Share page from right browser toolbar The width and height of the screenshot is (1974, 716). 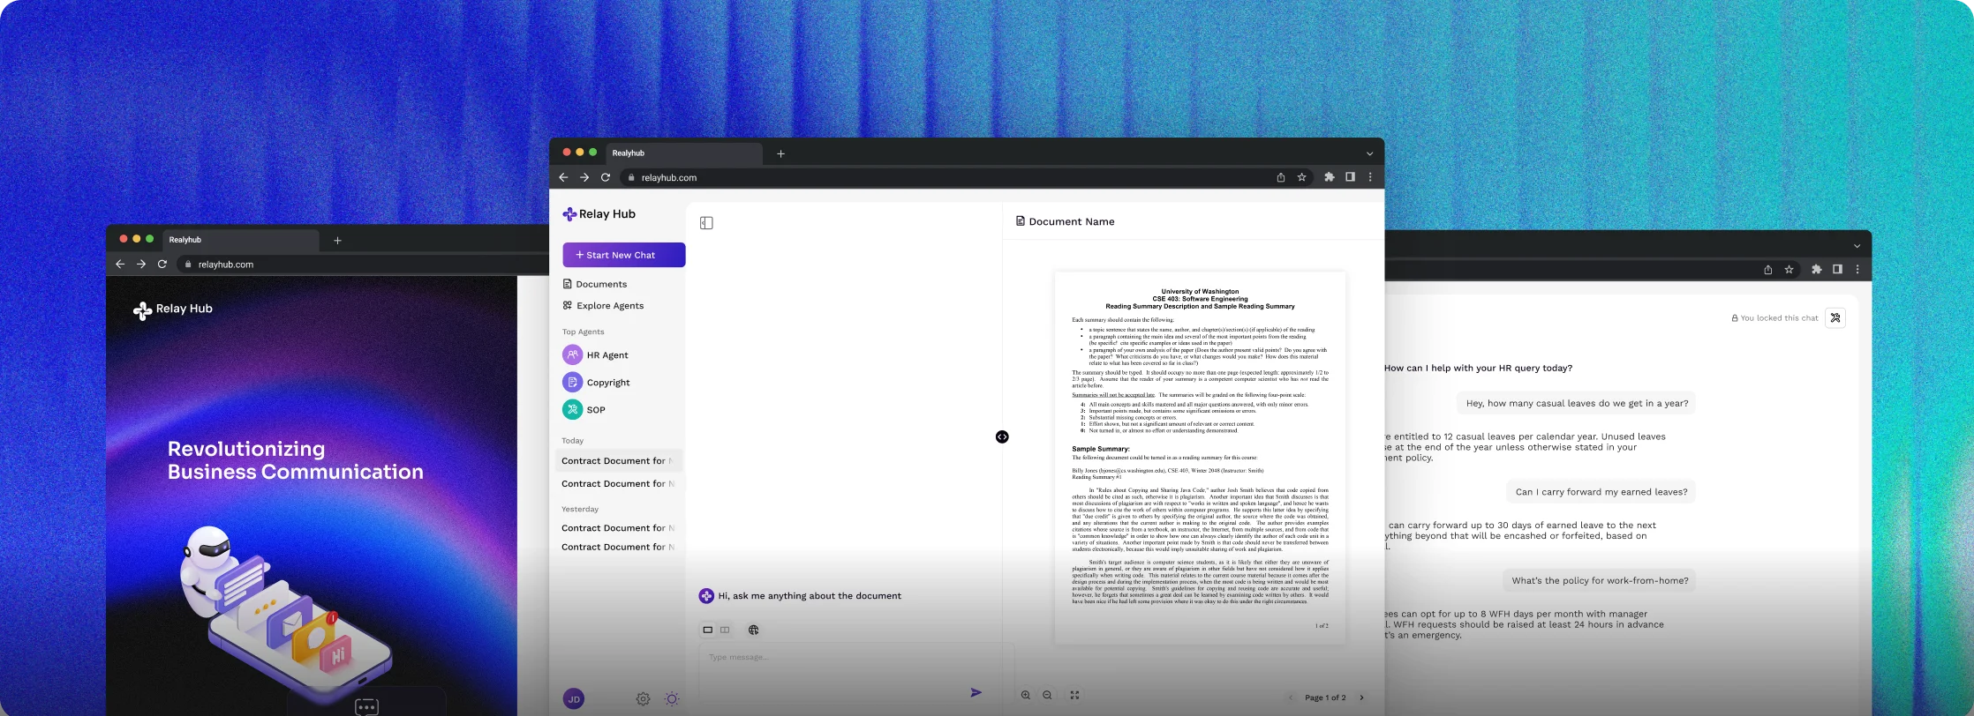(1767, 270)
